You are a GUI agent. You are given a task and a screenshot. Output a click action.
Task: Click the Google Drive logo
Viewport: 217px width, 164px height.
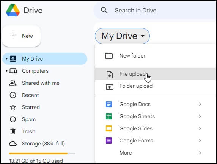(x=13, y=10)
